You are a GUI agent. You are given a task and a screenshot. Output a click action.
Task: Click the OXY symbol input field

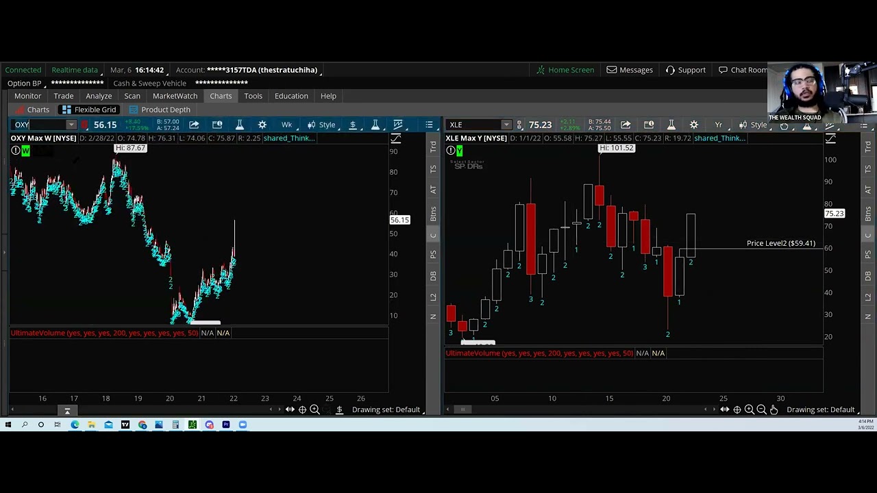38,125
